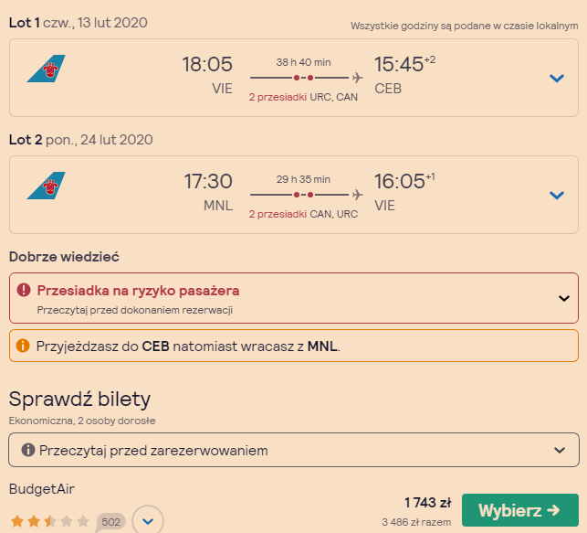The width and height of the screenshot is (587, 533).
Task: Click the 2 przesiadki CAN, URC text
Action: 303,214
